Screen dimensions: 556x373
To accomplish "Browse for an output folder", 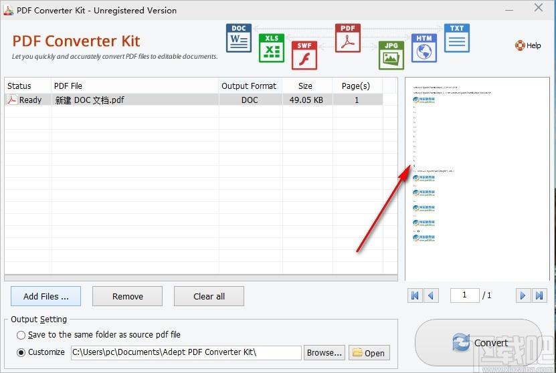I will pos(324,353).
